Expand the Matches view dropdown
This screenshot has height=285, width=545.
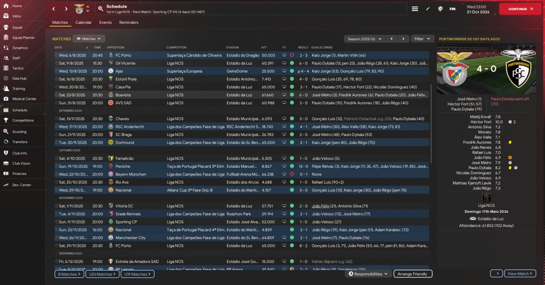[x=89, y=39]
